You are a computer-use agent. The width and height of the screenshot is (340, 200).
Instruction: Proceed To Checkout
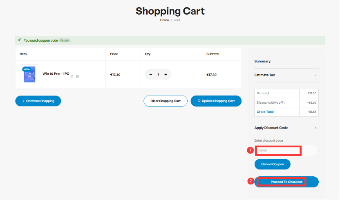[x=286, y=182]
